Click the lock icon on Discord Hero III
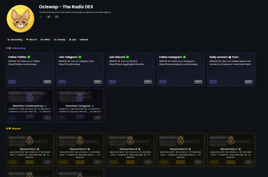268x177 pixels. pos(130,140)
